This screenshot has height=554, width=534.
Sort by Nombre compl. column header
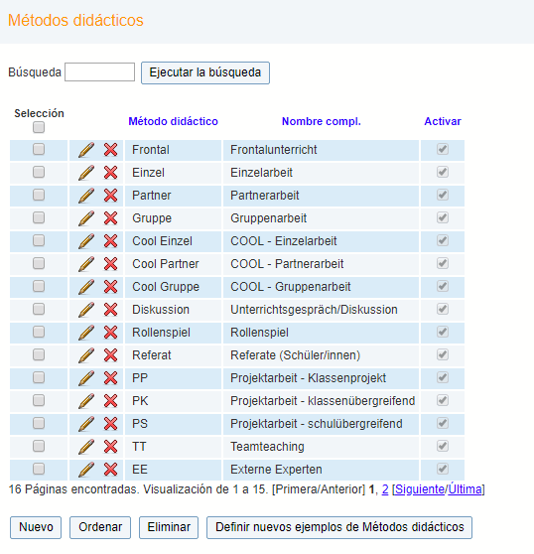tap(321, 121)
